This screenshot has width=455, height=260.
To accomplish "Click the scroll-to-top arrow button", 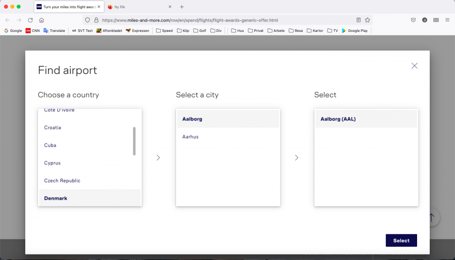I will pos(432,218).
